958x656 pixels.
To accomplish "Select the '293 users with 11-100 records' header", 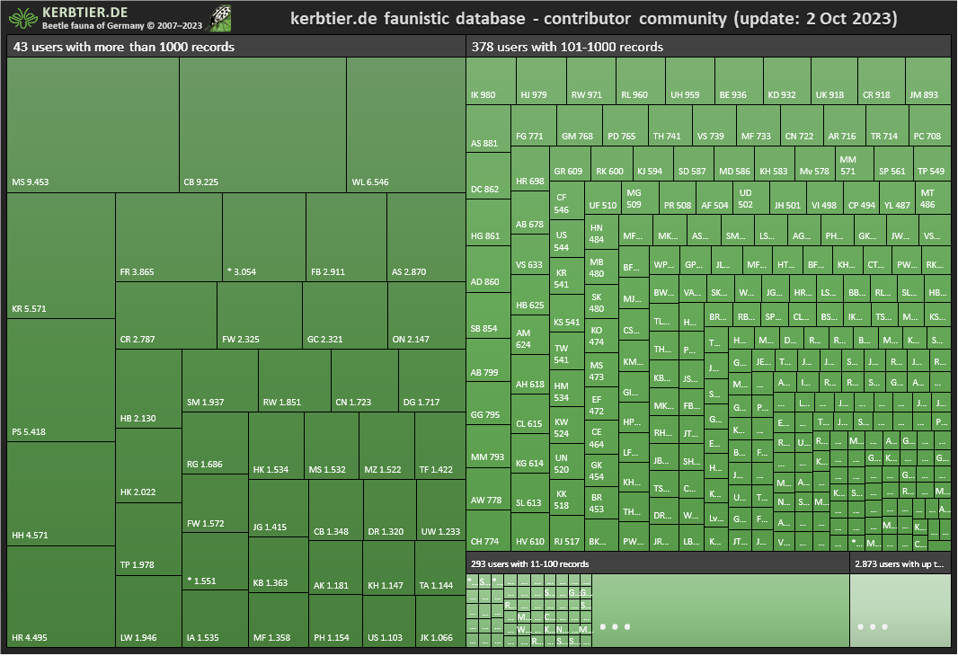I will click(658, 563).
